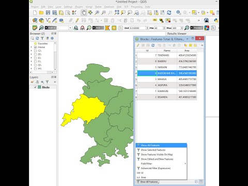This screenshot has width=248, height=186.
Task: Click the globe icon next to Python icon
Action: click(206, 21)
